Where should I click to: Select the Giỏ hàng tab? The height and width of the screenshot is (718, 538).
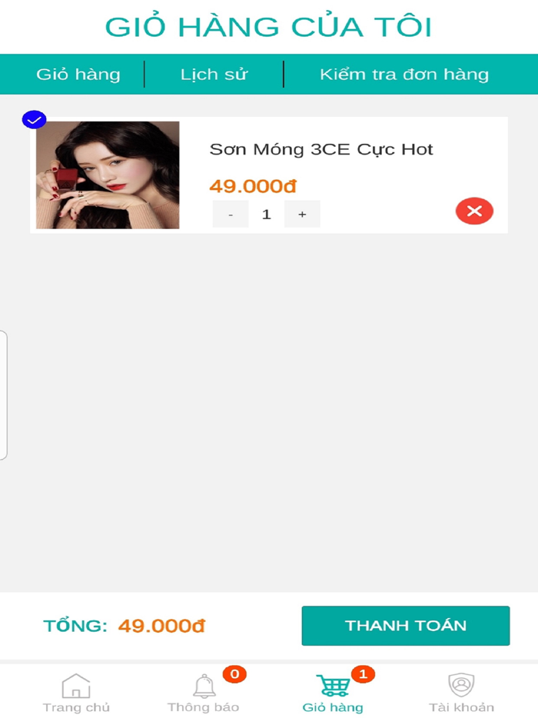[x=79, y=74]
